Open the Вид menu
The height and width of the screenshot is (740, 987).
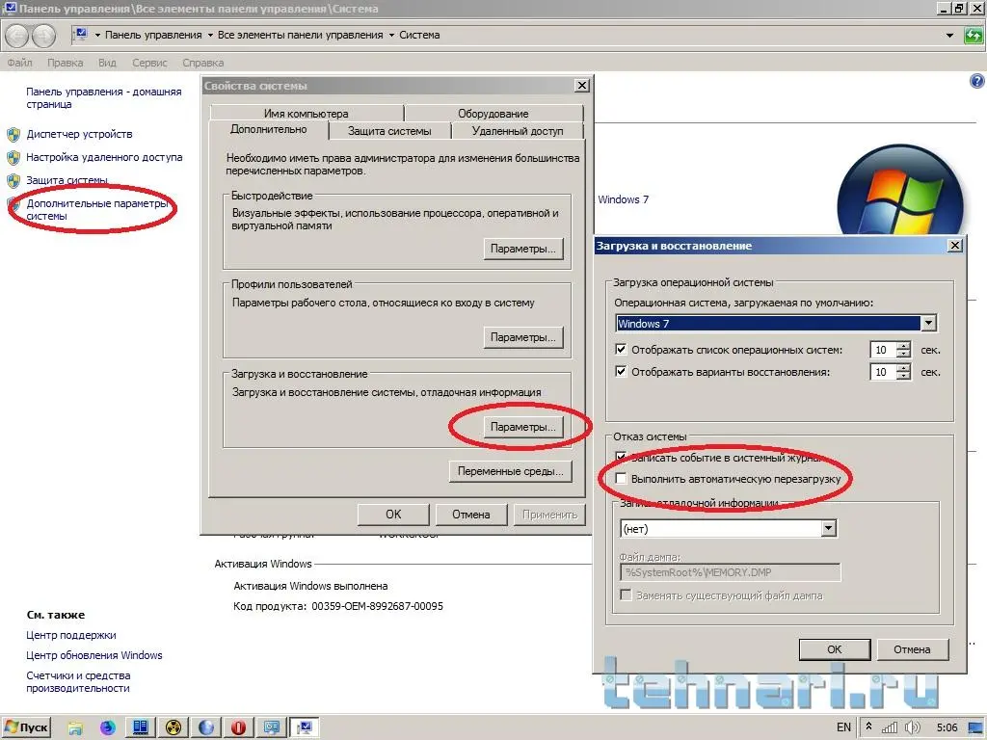tap(107, 63)
